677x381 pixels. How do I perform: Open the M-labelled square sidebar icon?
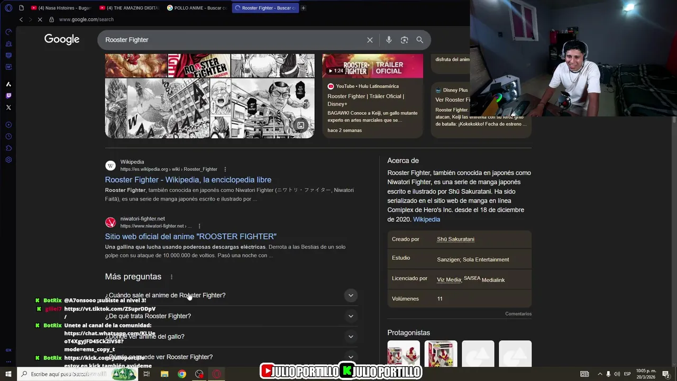[8, 67]
